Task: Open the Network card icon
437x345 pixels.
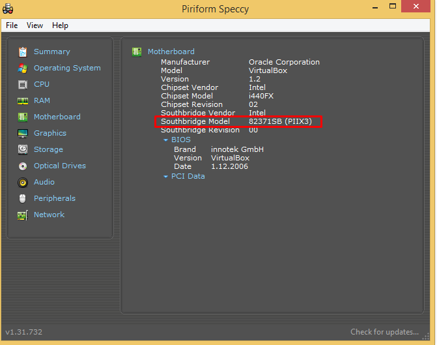Action: 23,215
